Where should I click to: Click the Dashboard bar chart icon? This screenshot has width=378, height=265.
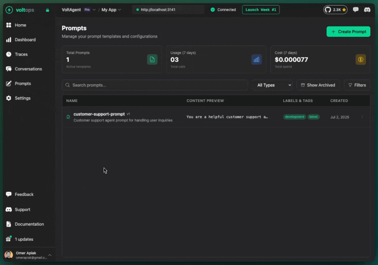pos(9,40)
